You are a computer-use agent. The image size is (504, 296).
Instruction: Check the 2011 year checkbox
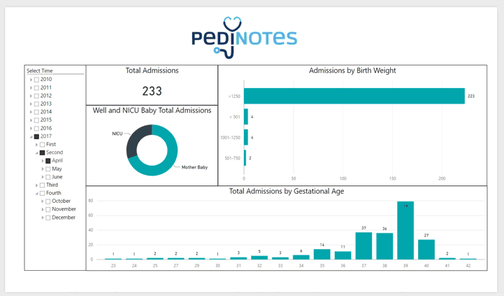click(36, 88)
